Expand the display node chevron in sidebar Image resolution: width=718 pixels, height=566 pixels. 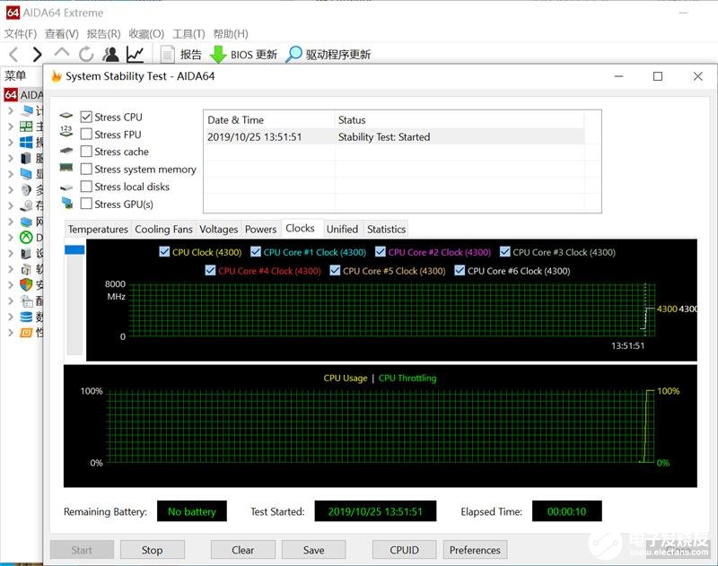[x=10, y=174]
